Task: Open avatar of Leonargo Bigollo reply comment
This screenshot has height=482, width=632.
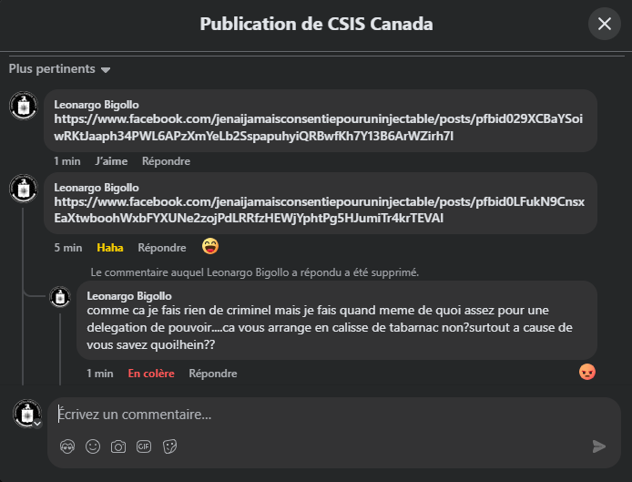Action: [60, 297]
